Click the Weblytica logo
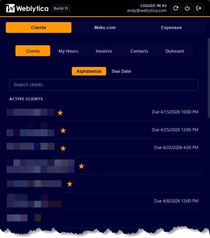210x238 pixels. coord(27,8)
